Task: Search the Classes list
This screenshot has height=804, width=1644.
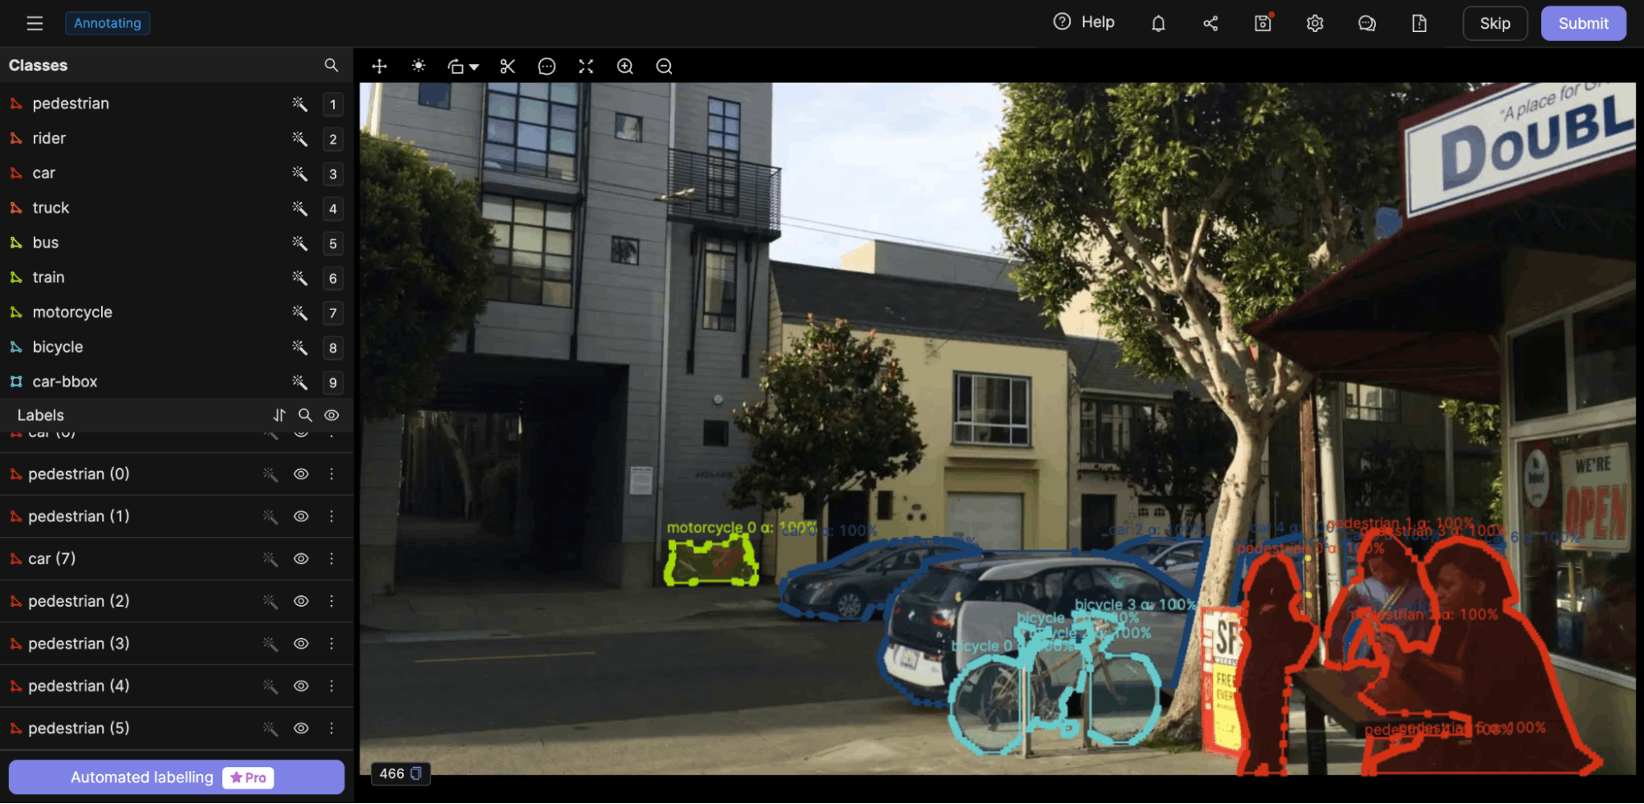Action: pyautogui.click(x=331, y=65)
